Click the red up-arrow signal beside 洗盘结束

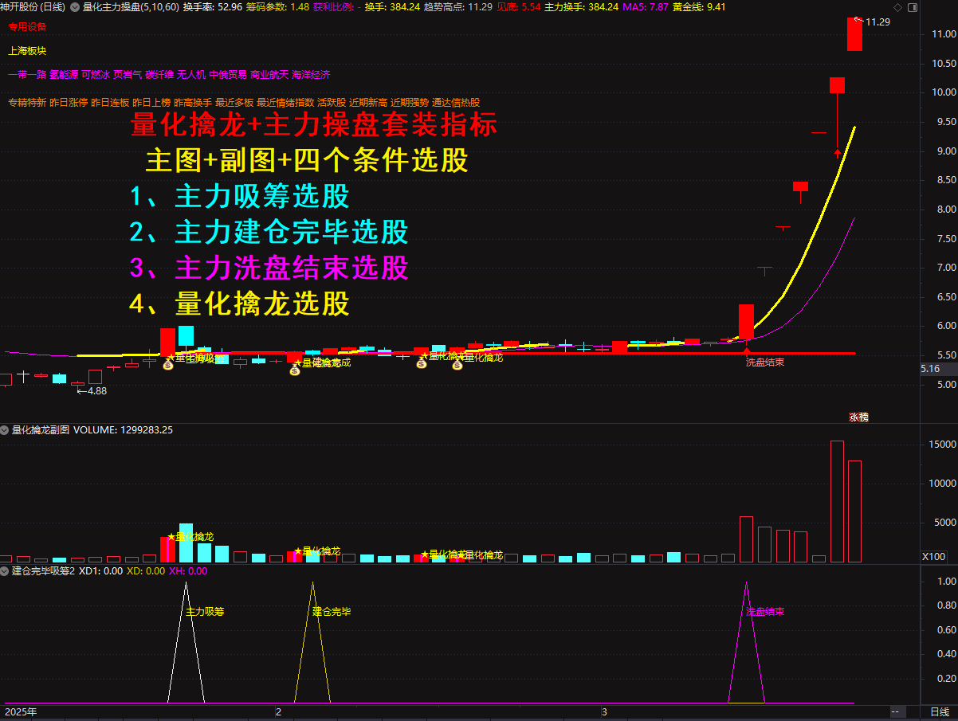point(747,351)
